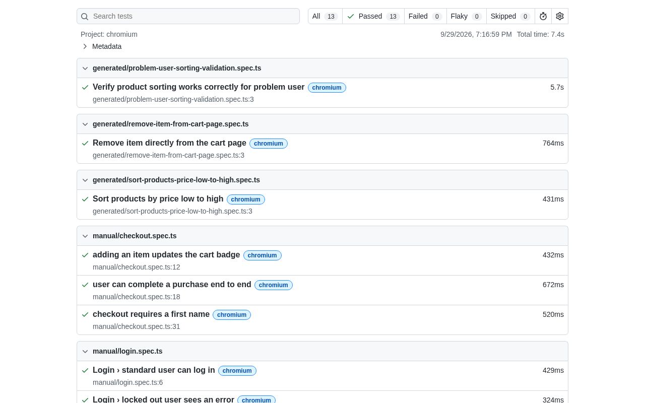Click chromium tag on cart badge test

click(x=263, y=255)
